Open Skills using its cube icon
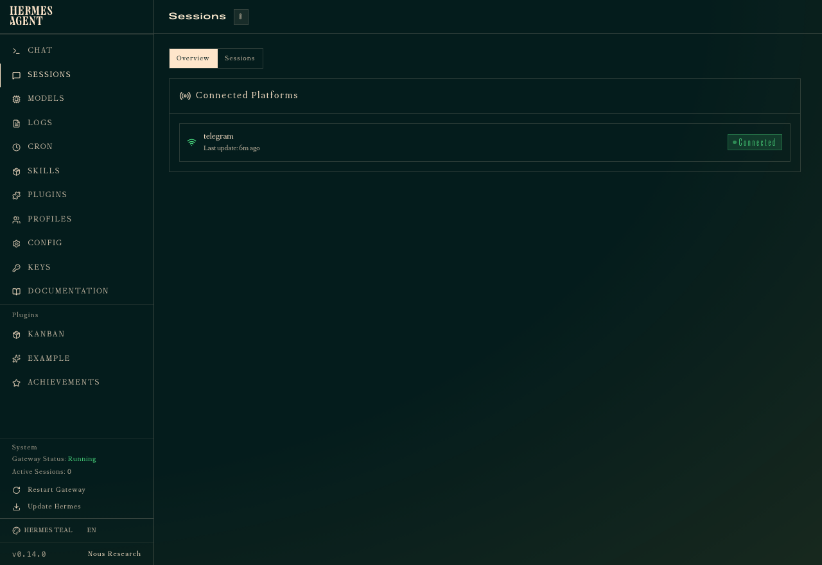Screen dimensions: 822x565 pos(16,171)
